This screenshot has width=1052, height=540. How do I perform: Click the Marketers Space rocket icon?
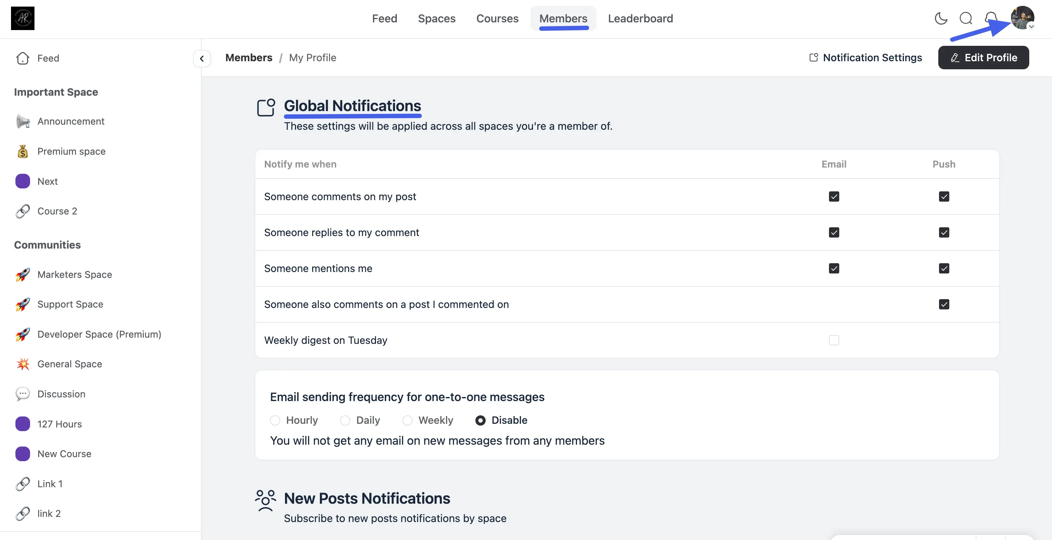tap(22, 274)
